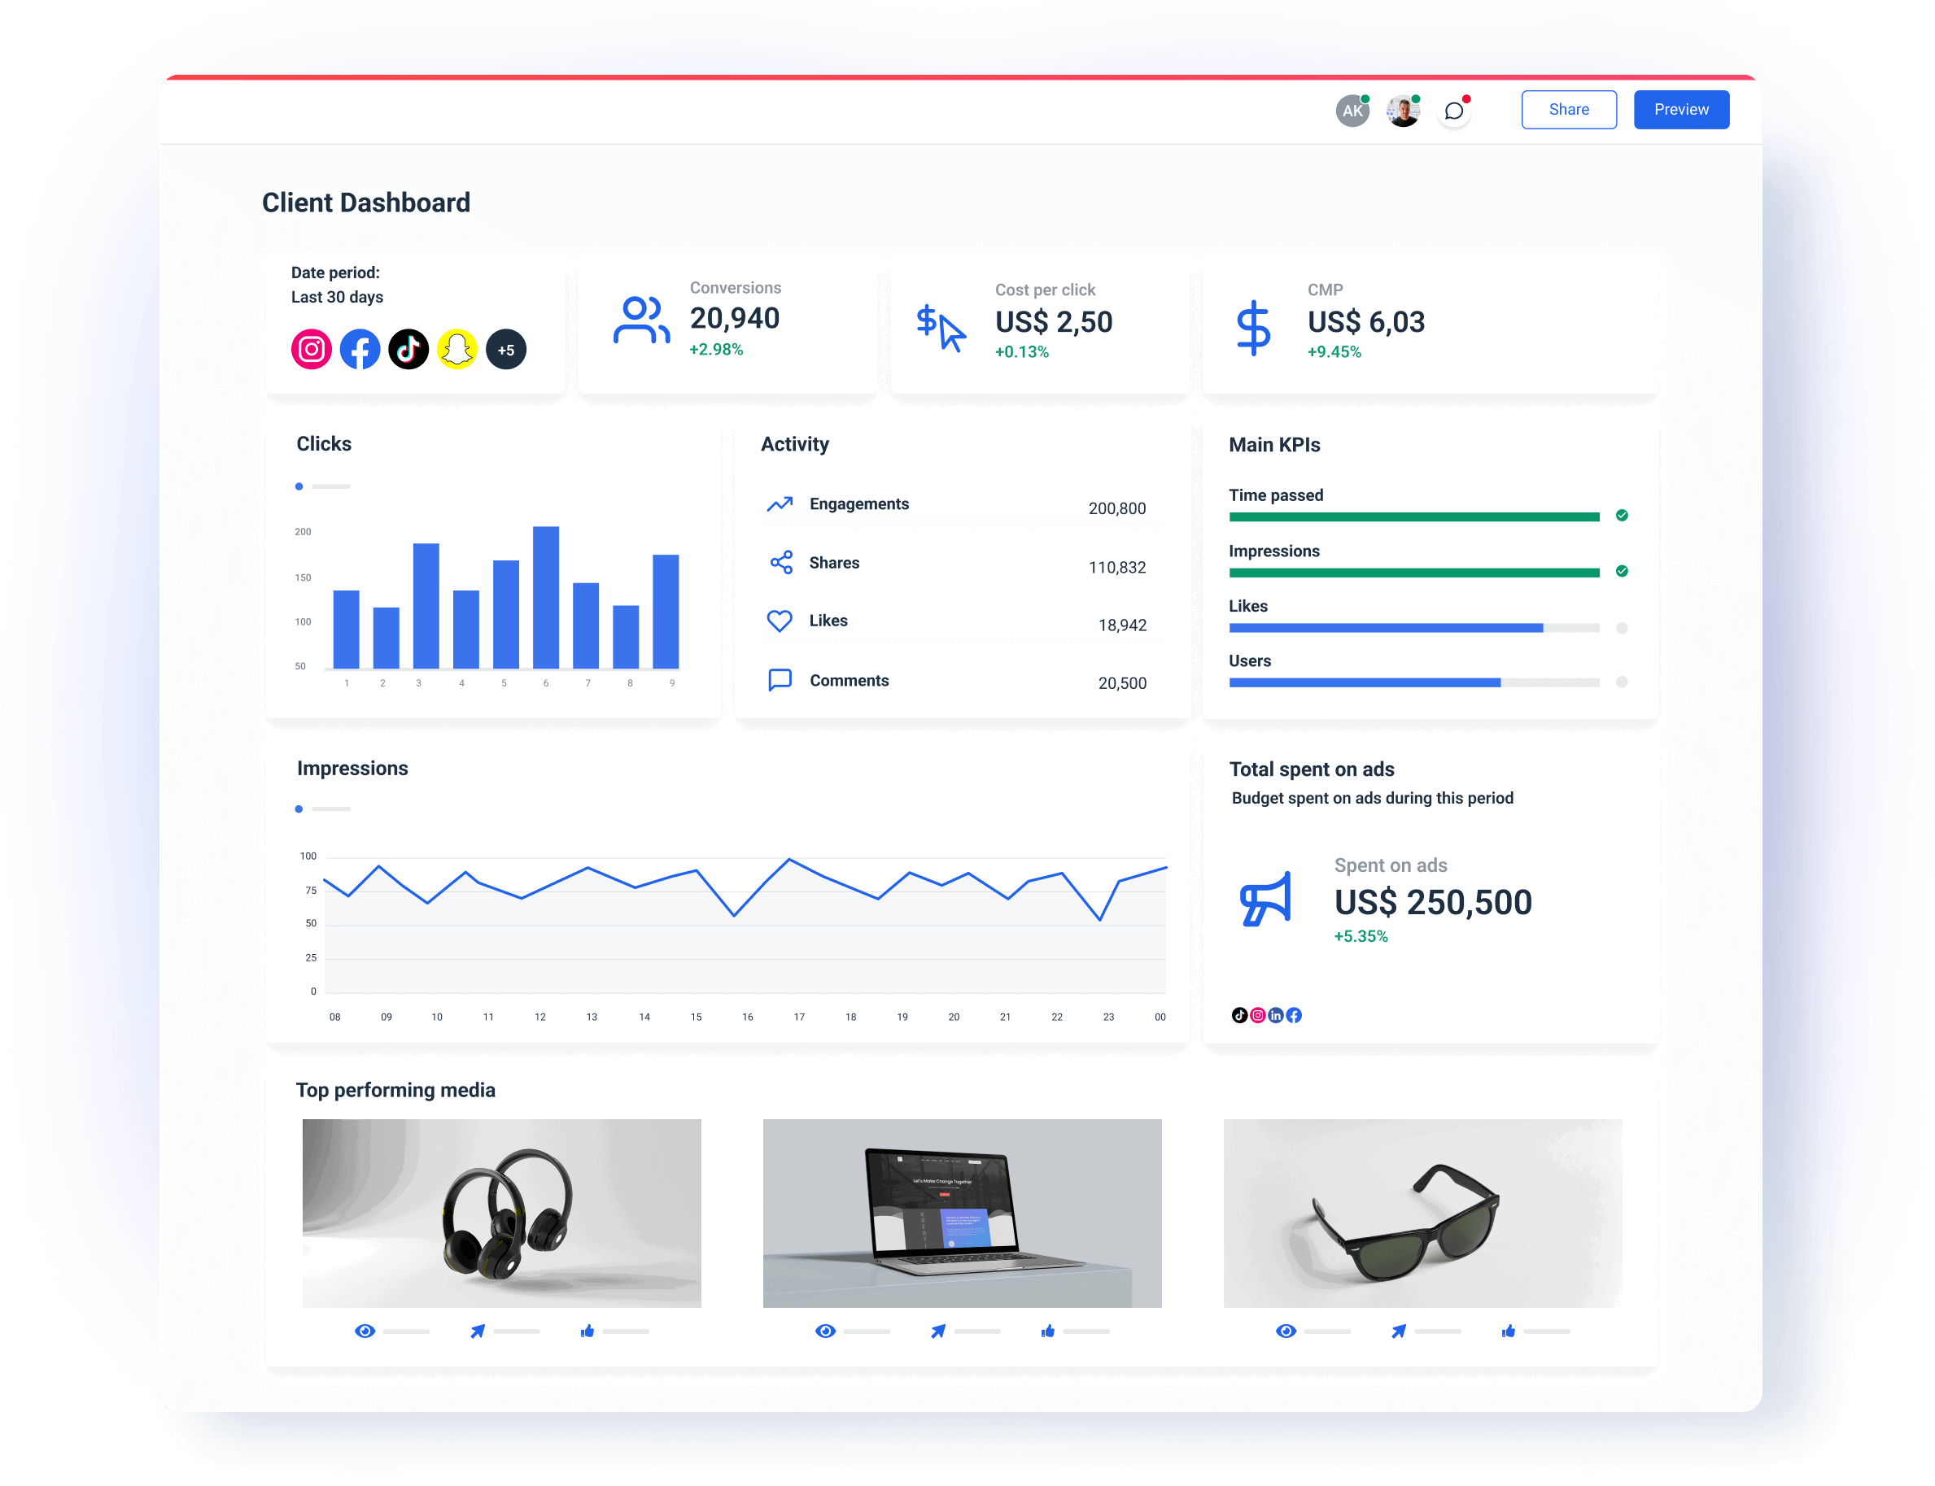Screen dimensions: 1935x1486
Task: Select the Comments speech bubble icon in Activity
Action: [780, 679]
